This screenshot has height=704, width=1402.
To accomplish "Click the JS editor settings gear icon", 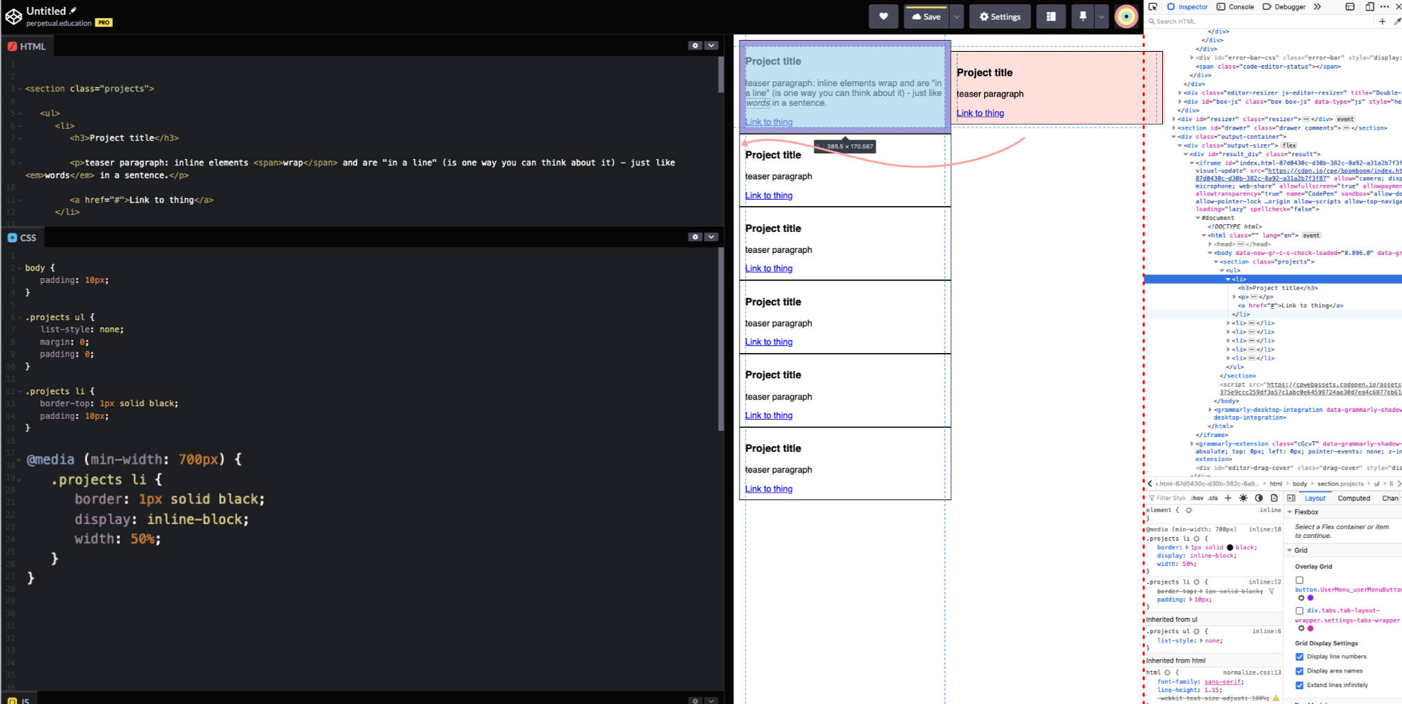I will tap(695, 700).
